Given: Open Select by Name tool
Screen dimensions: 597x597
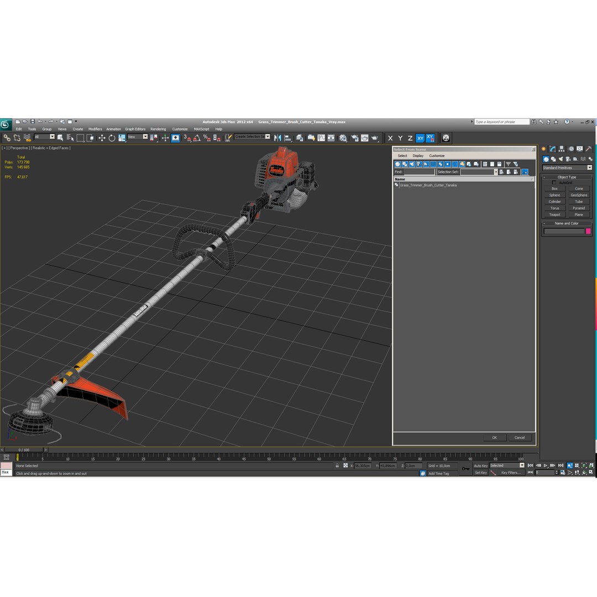Looking at the screenshot, I should [x=70, y=138].
